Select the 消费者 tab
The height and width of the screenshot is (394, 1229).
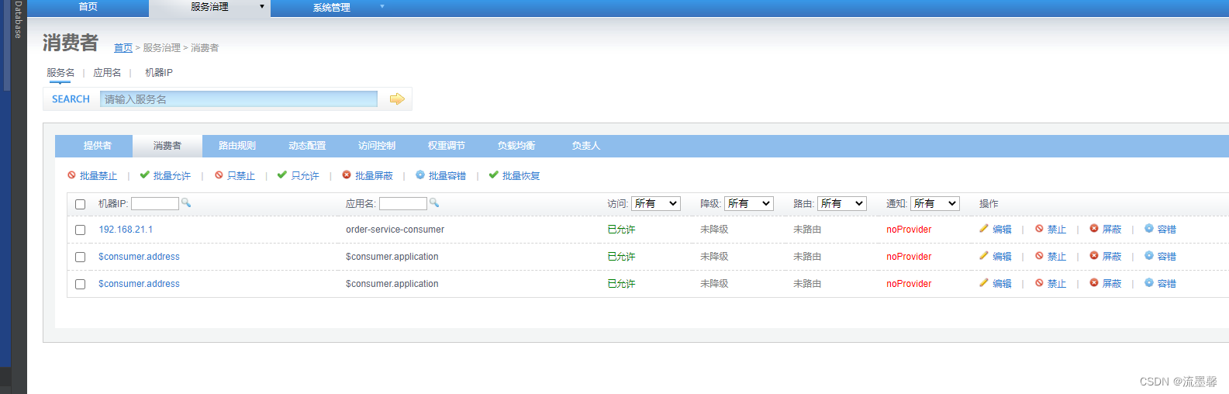(167, 146)
